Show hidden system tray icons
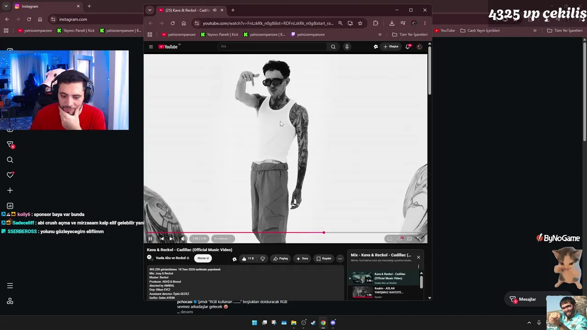Image resolution: width=587 pixels, height=330 pixels. click(x=529, y=323)
